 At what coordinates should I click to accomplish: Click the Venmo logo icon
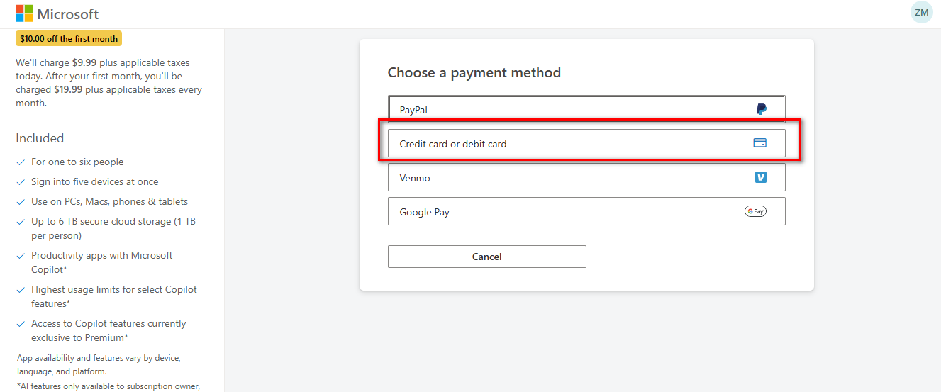[761, 177]
